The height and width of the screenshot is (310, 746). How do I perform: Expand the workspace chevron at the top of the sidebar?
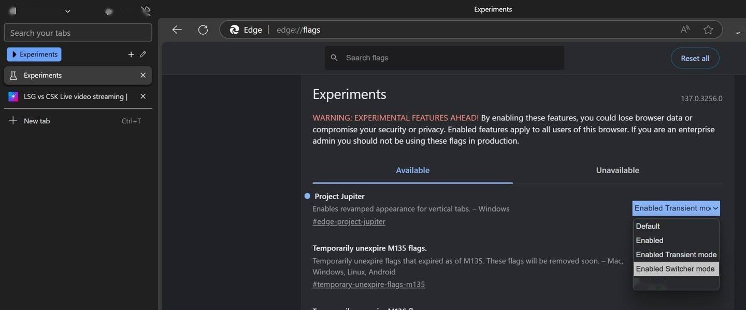[x=67, y=11]
